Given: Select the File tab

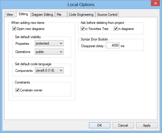Looking at the screenshot, I should click(61, 14).
